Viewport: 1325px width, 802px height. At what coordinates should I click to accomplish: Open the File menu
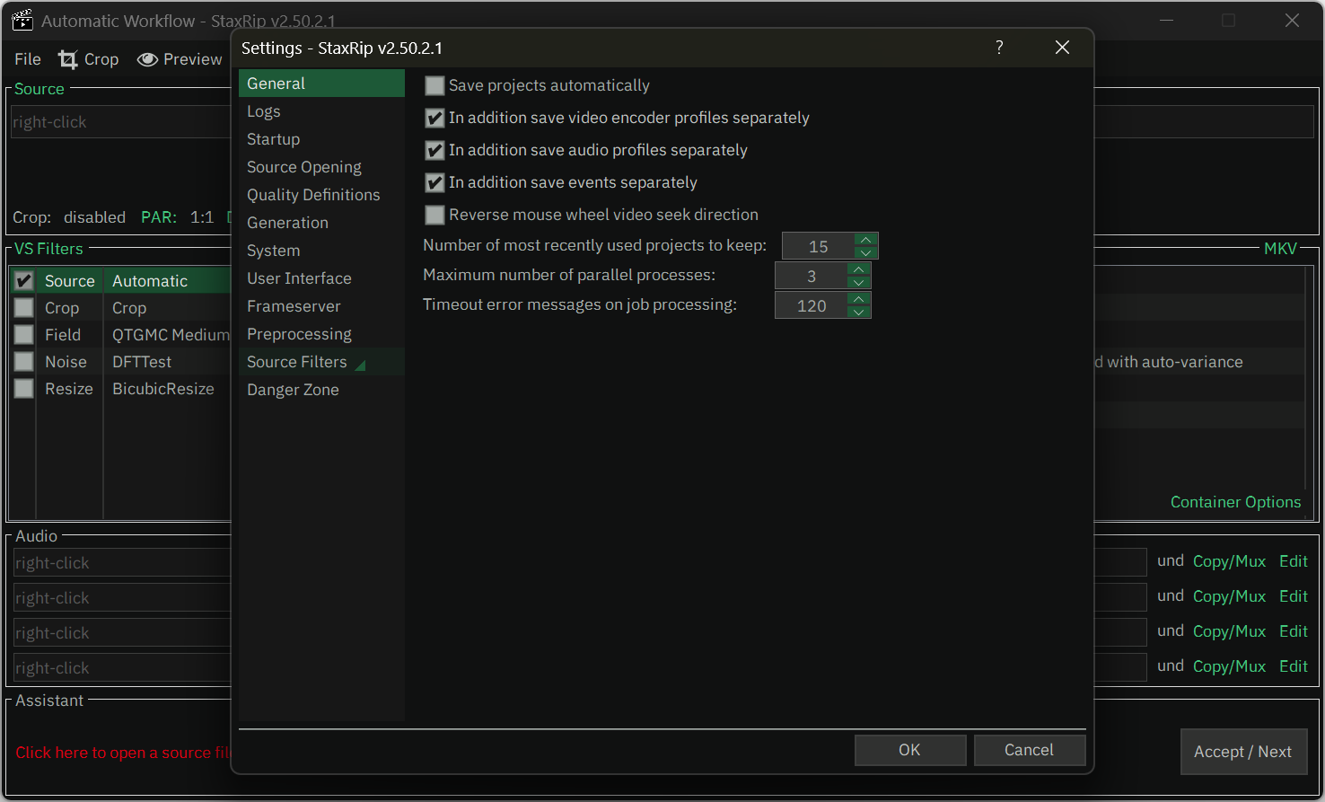point(28,59)
